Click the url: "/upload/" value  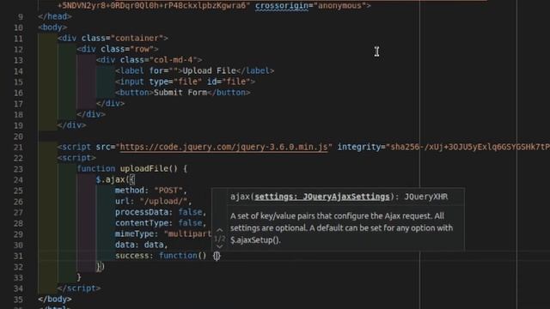[163, 201]
